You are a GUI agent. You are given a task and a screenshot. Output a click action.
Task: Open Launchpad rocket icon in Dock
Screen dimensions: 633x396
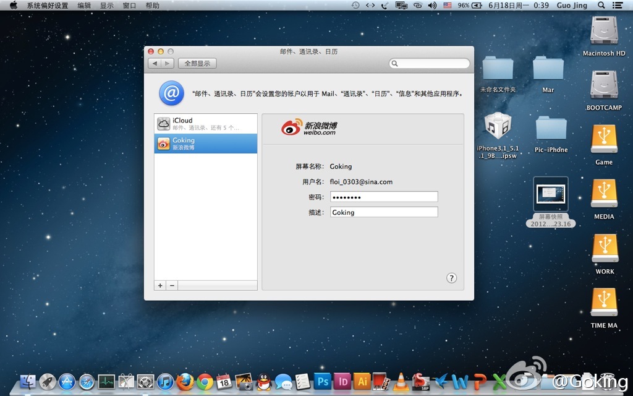pos(47,381)
